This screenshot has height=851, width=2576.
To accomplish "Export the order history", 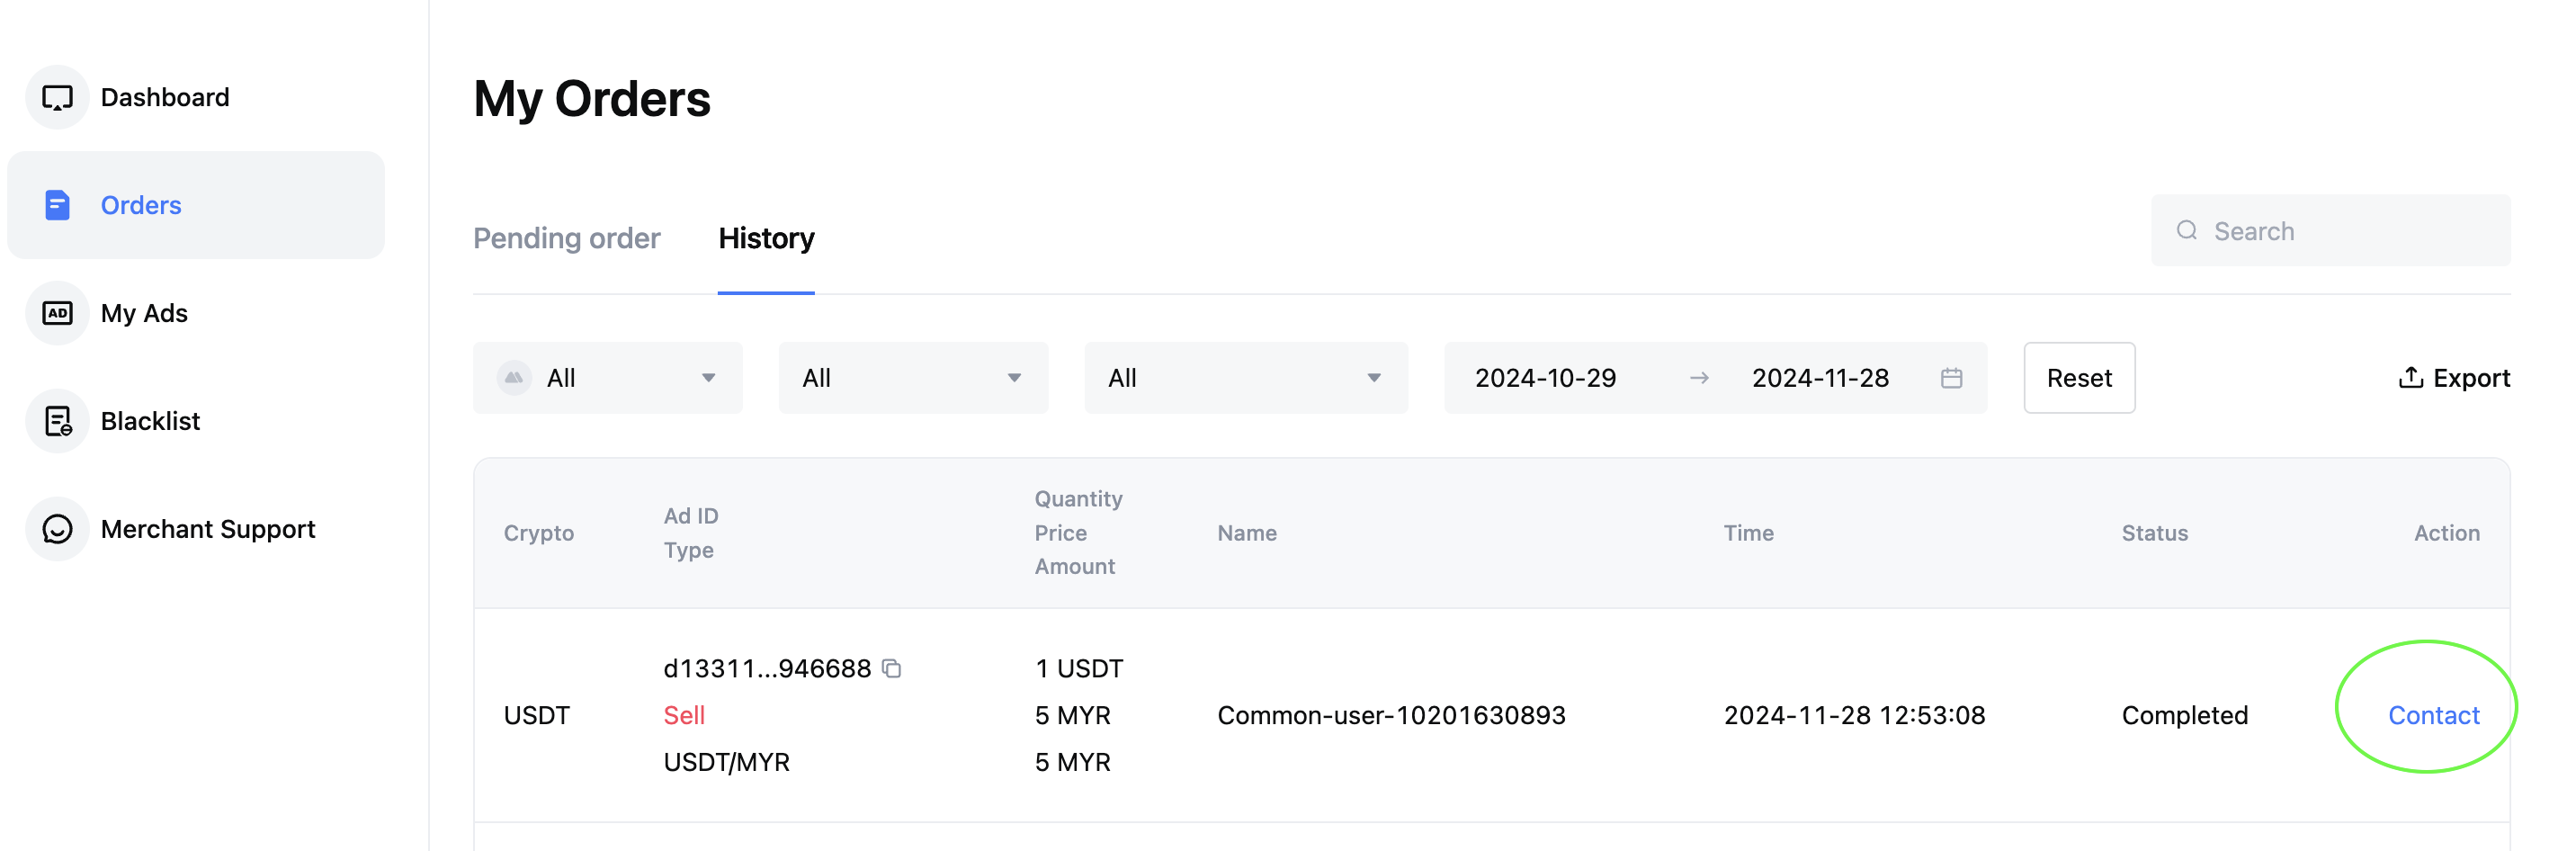I will pyautogui.click(x=2454, y=379).
